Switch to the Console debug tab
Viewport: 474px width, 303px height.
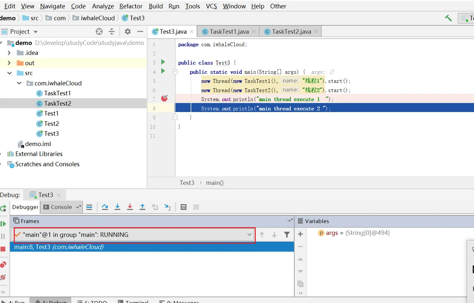pos(61,207)
